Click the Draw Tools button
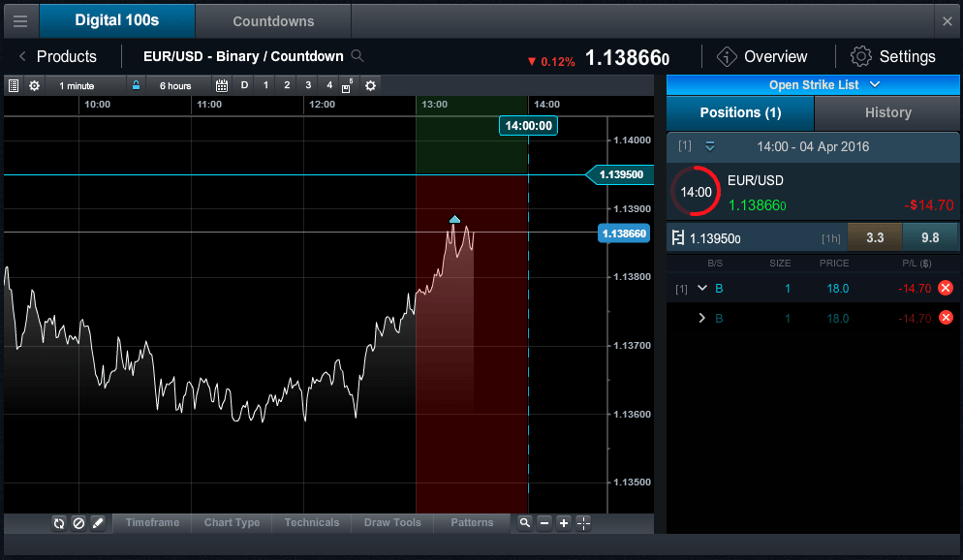 click(x=391, y=523)
